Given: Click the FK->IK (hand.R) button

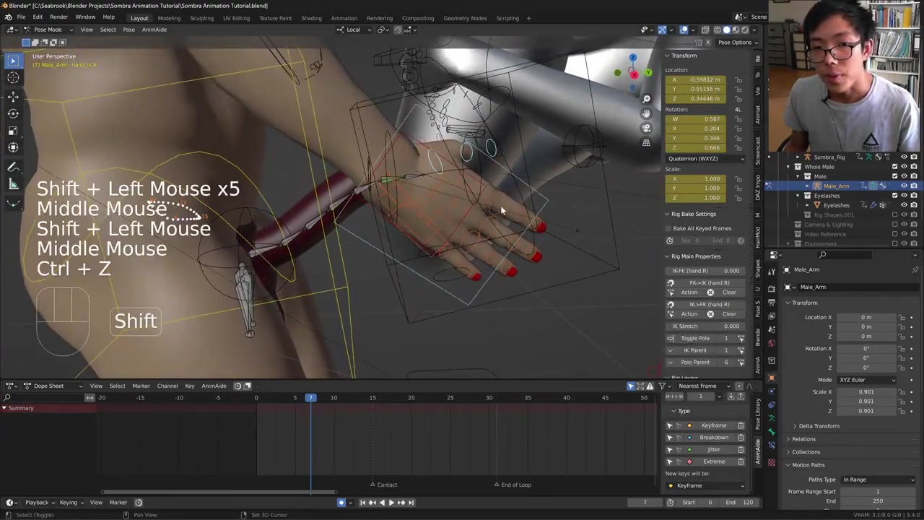Looking at the screenshot, I should tap(708, 283).
